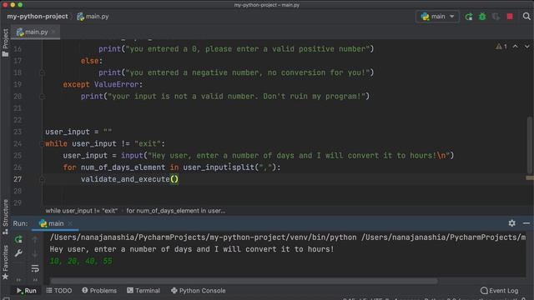This screenshot has width=534, height=300.
Task: Toggle the fold marker on line 18
Action: 43,72
